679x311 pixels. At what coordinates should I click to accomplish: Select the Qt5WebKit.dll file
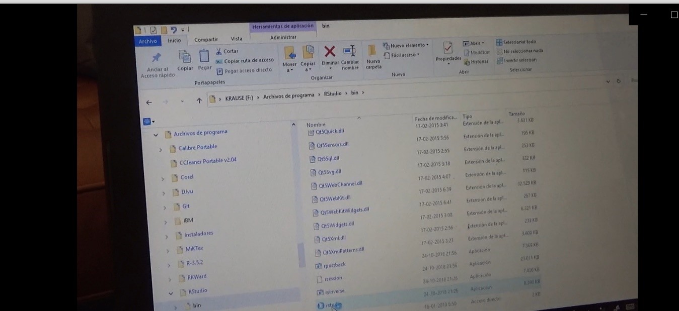330,198
